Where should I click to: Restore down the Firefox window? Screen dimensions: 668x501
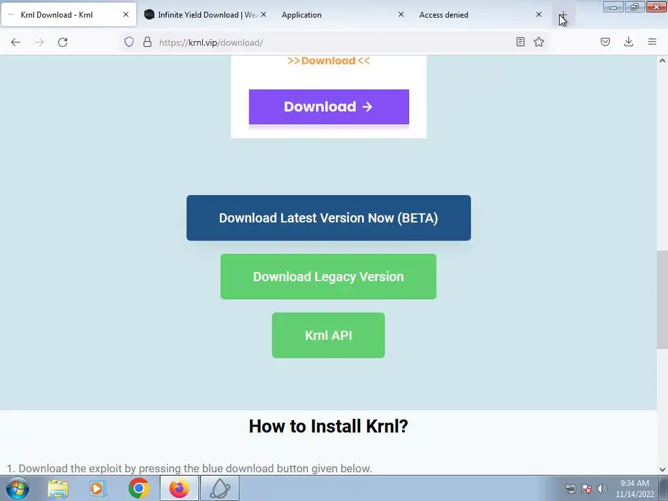click(x=635, y=7)
